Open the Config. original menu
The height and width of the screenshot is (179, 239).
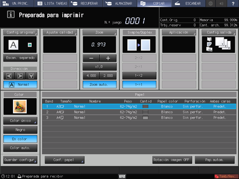20,32
